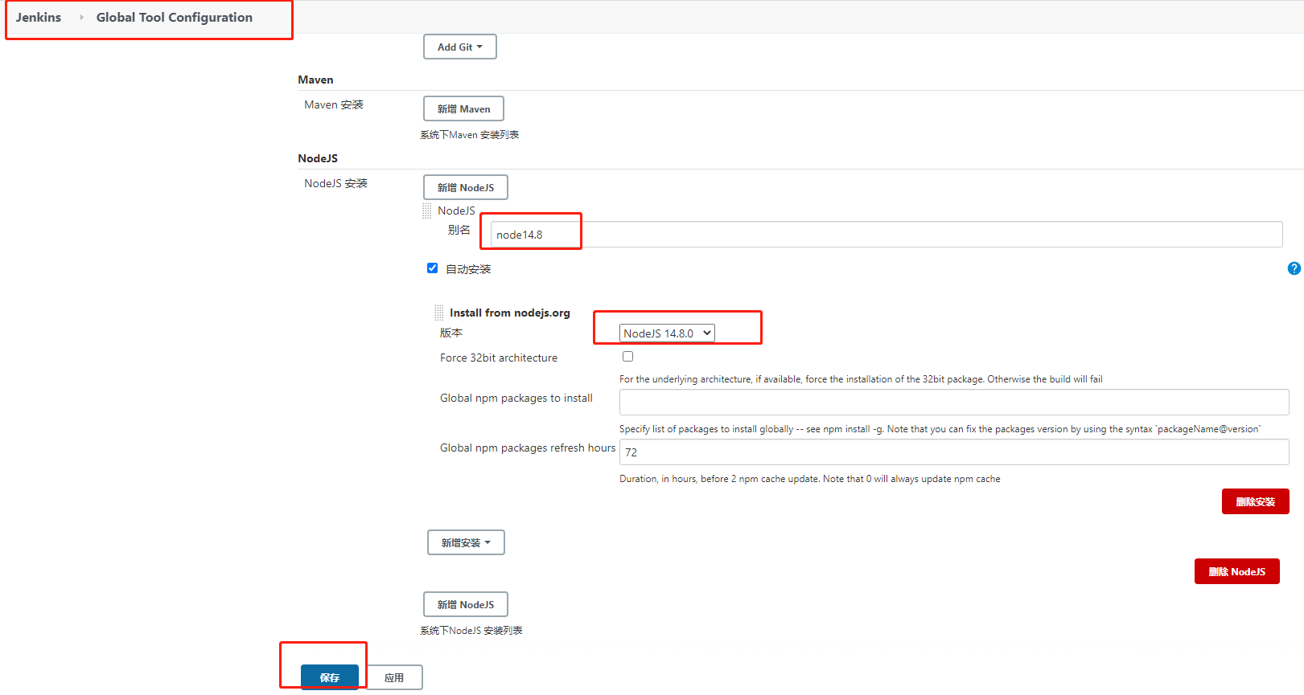Viewport: 1304px width, 695px height.
Task: Click the upper 新增 NodeJS button
Action: 466,187
